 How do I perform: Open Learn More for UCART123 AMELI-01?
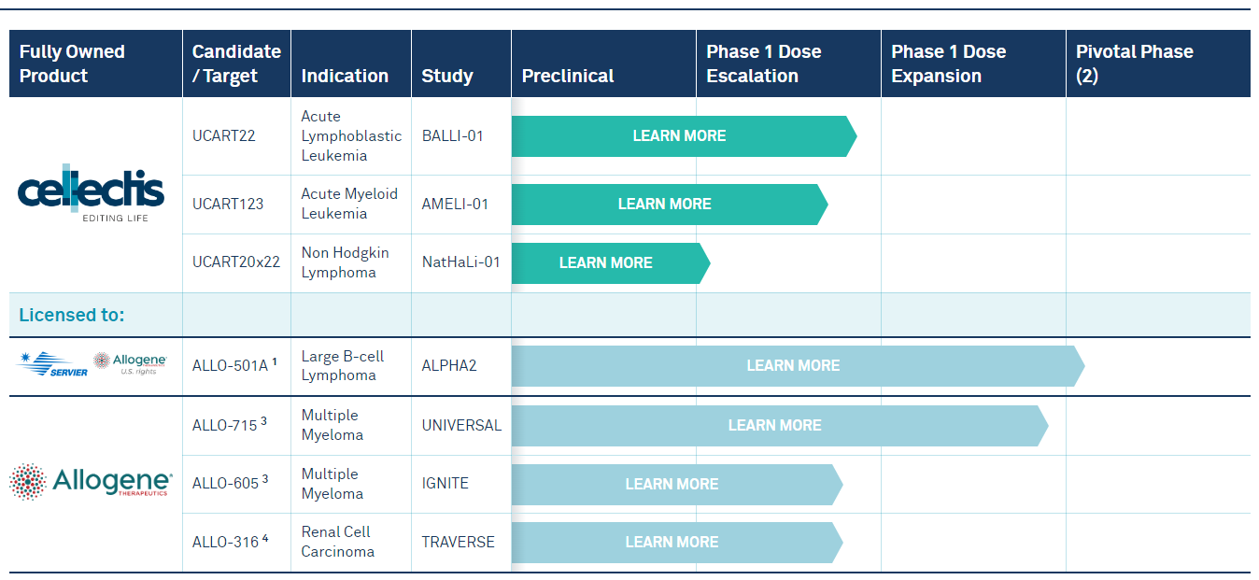click(x=664, y=205)
